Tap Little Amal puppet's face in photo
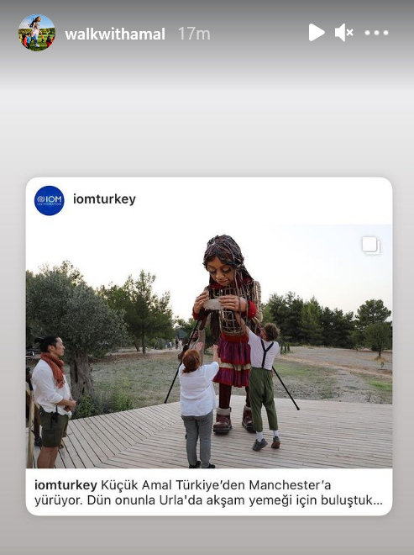The image size is (414, 555). tap(222, 271)
